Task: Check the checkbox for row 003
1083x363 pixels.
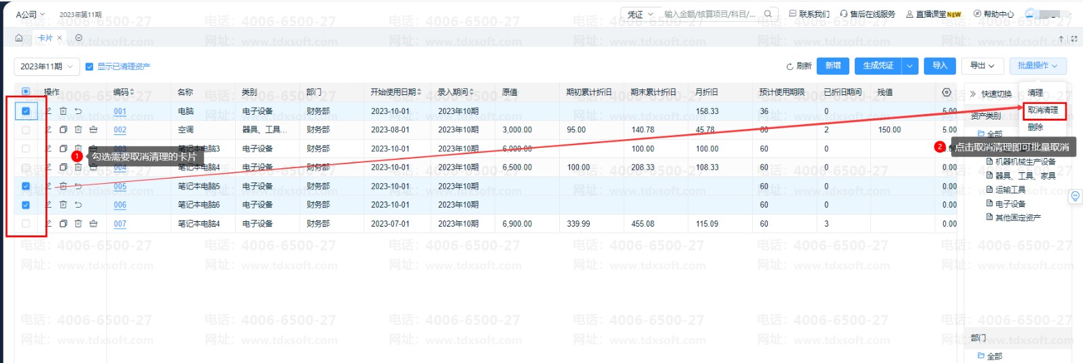Action: [26, 149]
